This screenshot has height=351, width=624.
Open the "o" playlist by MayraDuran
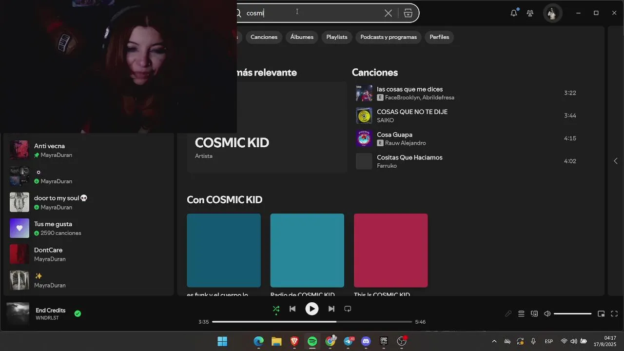[x=89, y=176]
